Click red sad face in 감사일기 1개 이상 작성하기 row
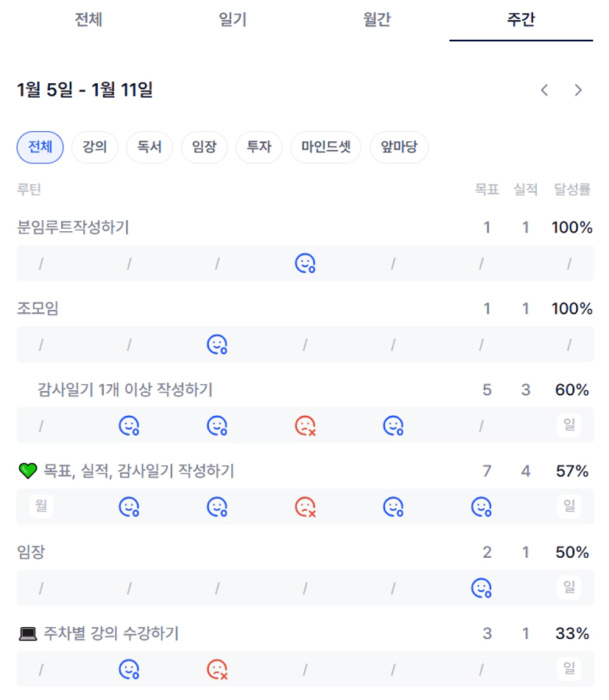This screenshot has height=700, width=609. pyautogui.click(x=305, y=425)
